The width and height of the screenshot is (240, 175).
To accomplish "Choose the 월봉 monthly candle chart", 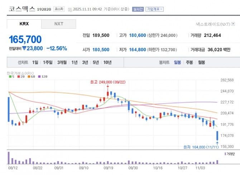I will pos(201,62).
